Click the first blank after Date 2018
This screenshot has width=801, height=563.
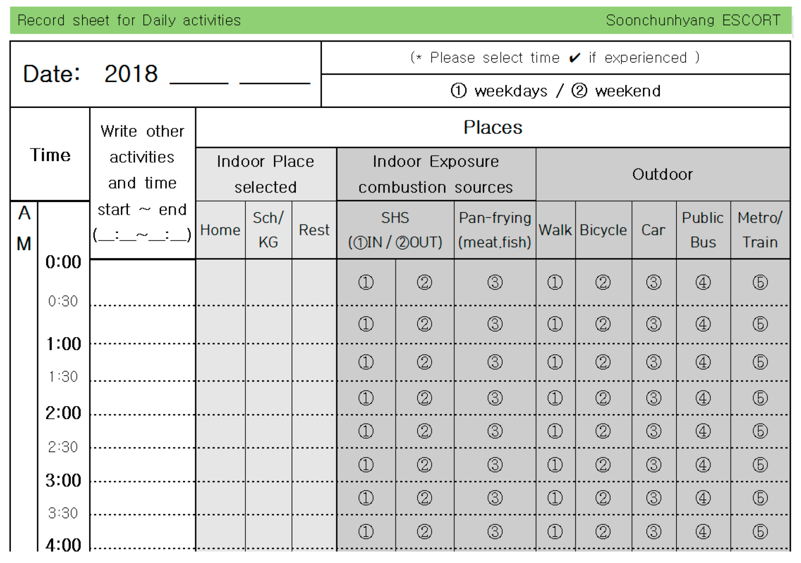[199, 77]
